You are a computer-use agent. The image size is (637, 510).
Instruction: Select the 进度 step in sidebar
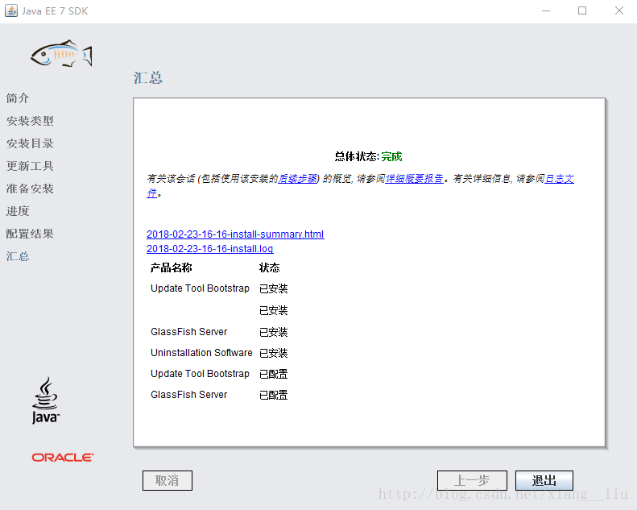[18, 211]
